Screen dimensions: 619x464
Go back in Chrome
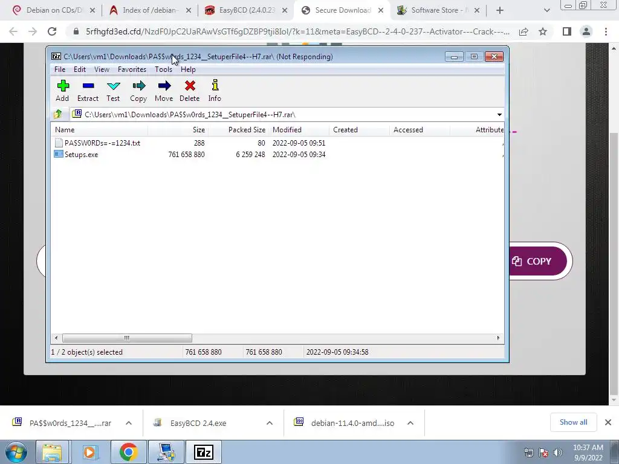click(13, 31)
